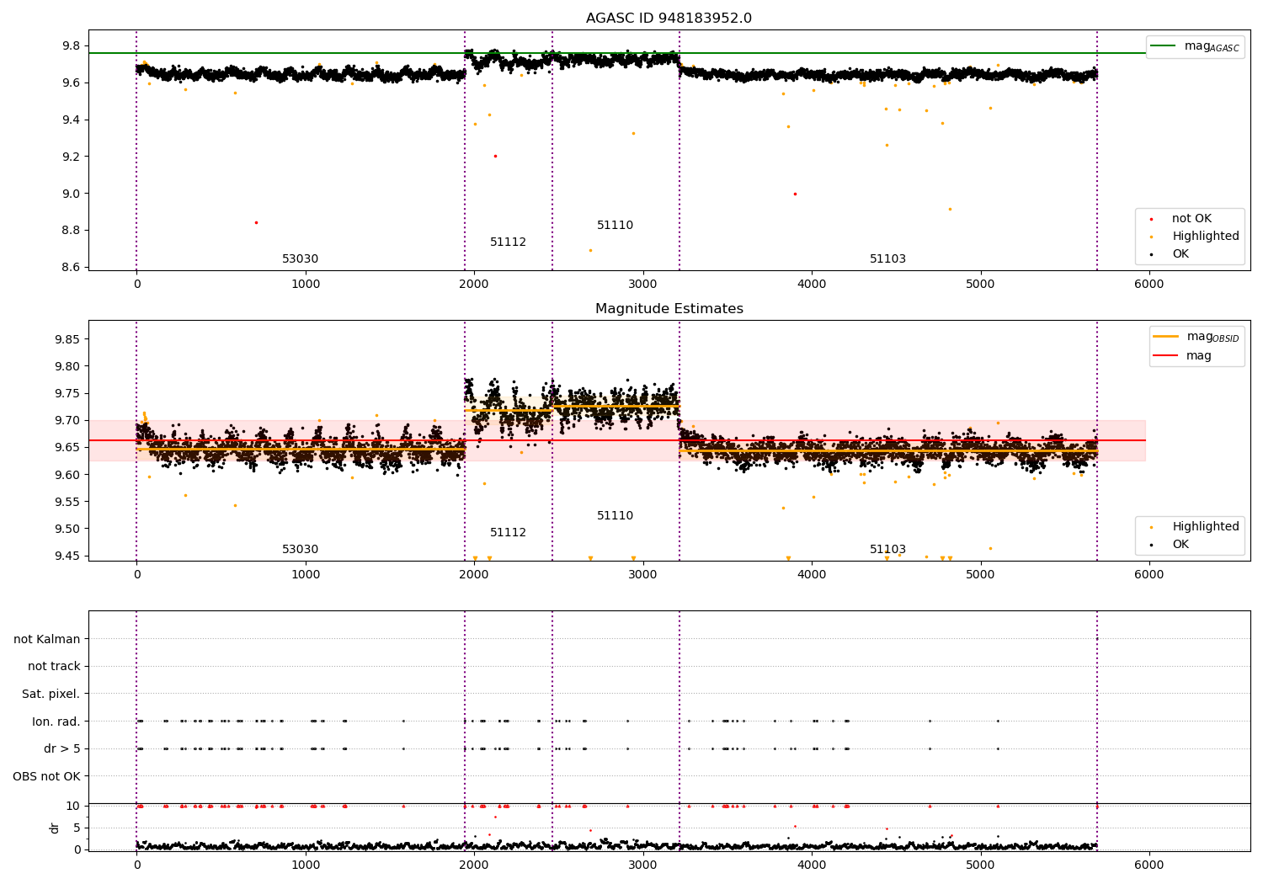
Task: Click x-axis tick 1000 under the bottom plot
Action: pos(306,865)
